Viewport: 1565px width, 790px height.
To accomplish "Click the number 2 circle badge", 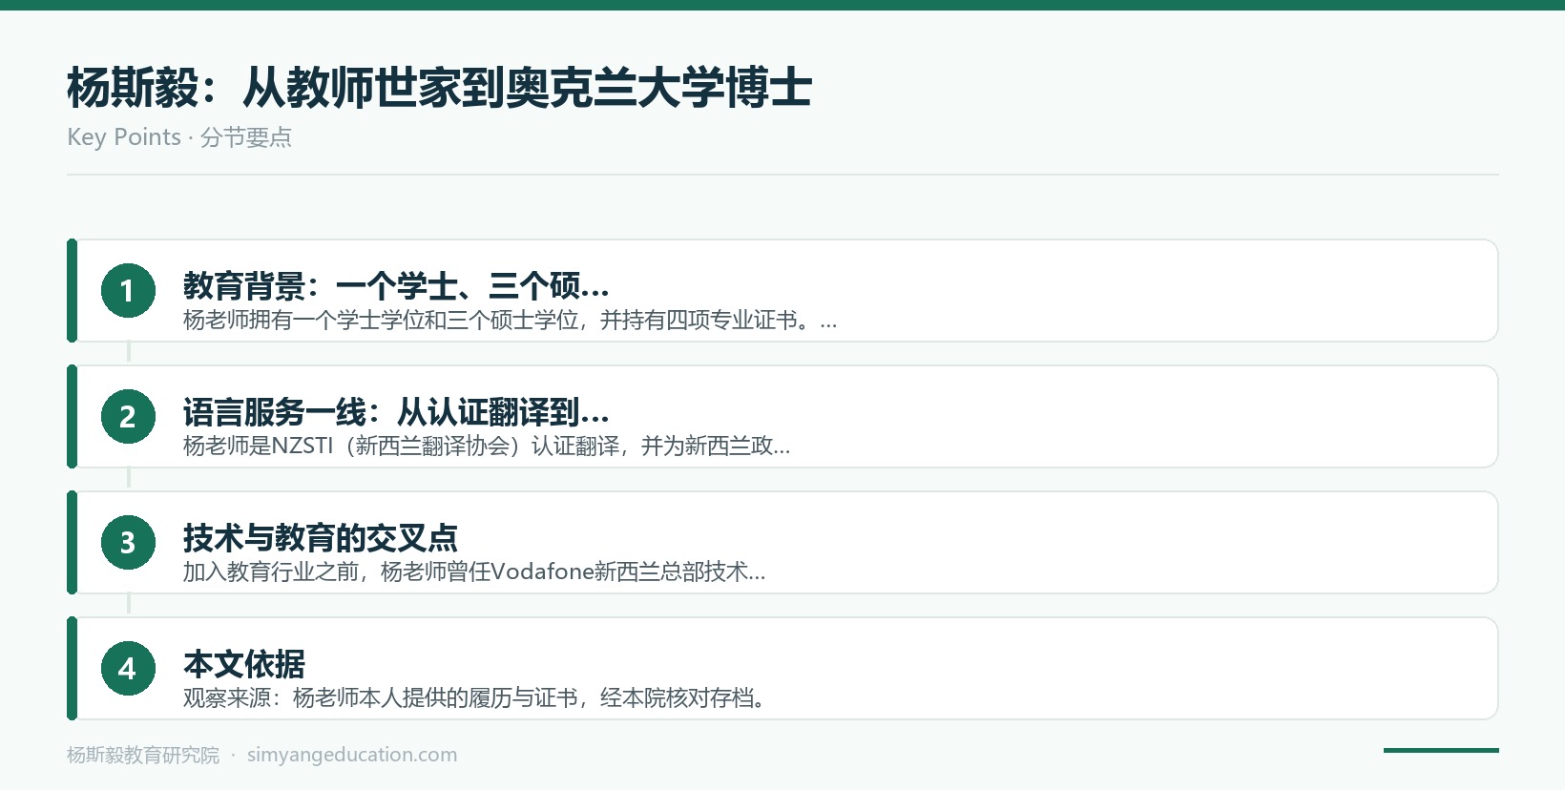I will pos(128,417).
